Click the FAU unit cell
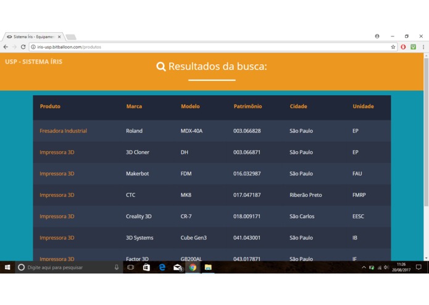This screenshot has width=429, height=305. point(357,173)
